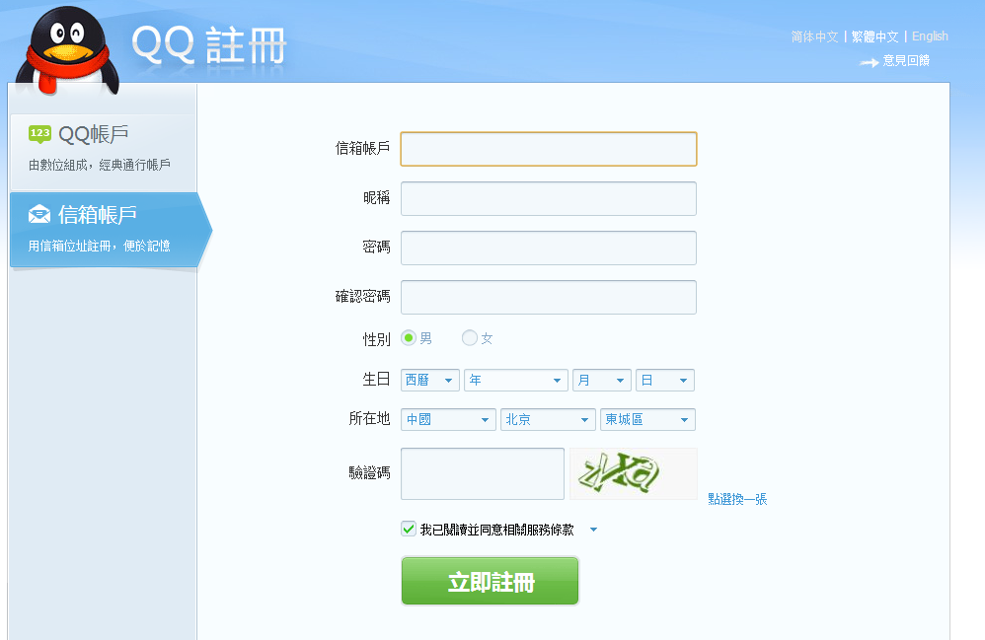Switch language to 繁體中文
Screen dimensions: 985x640
(x=875, y=36)
